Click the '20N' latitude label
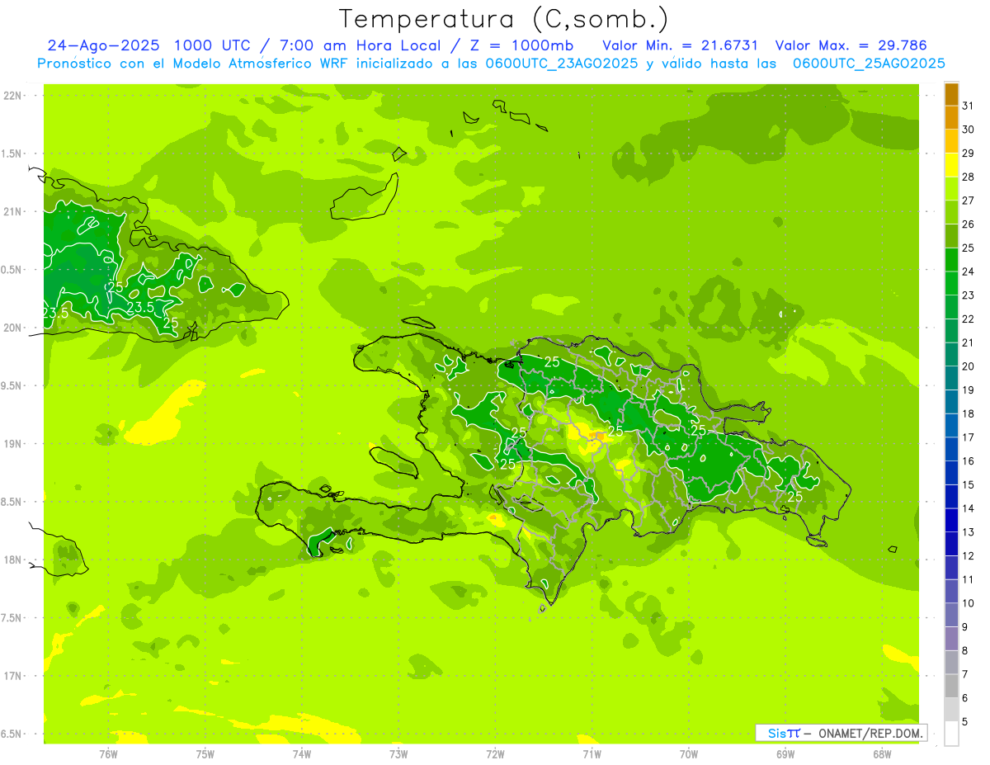 click(12, 328)
